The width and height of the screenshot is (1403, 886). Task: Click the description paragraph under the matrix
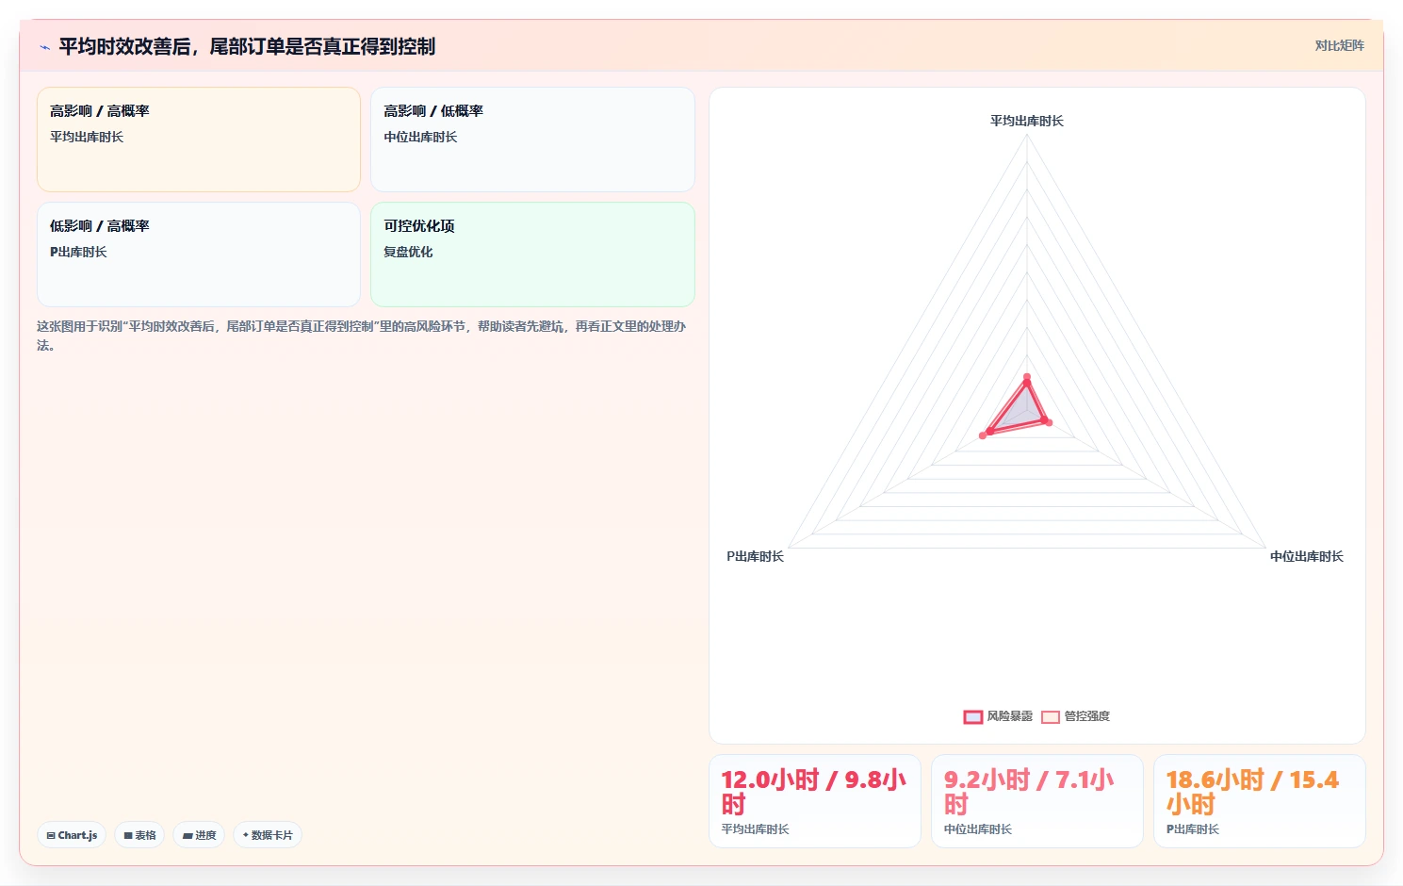(x=362, y=336)
